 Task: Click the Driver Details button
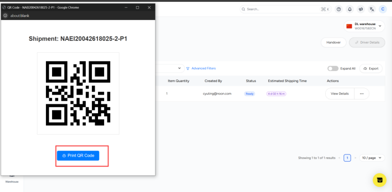(367, 42)
